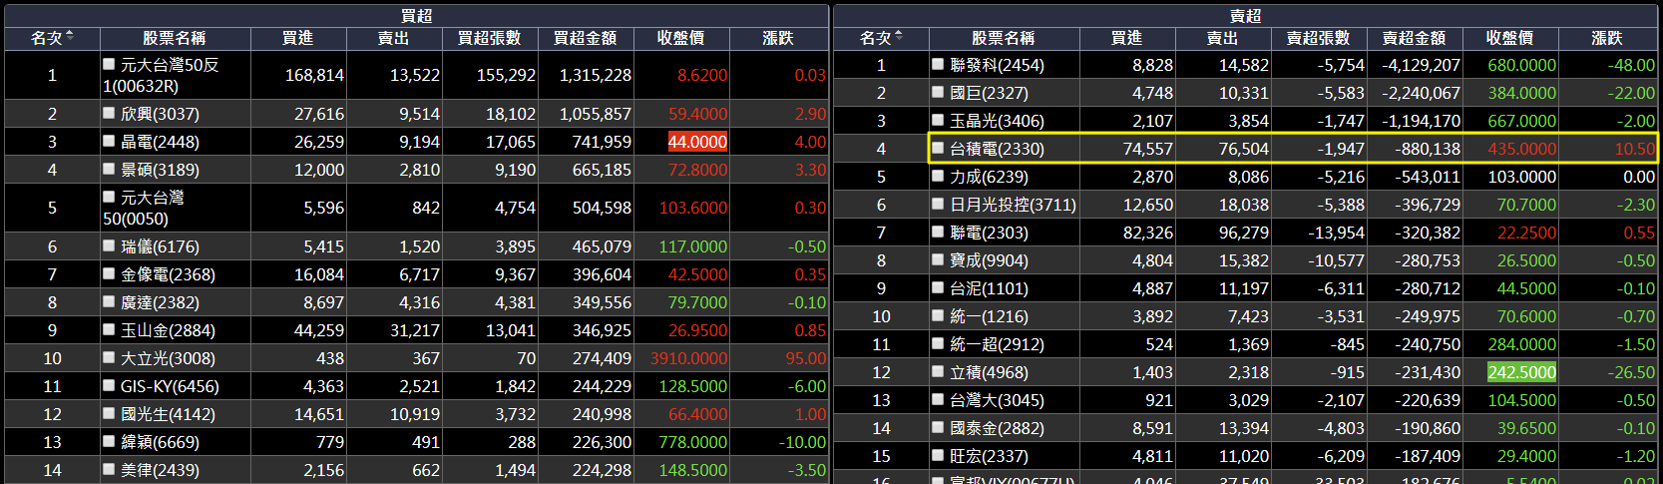Open stock 玉山金(2884)
Image resolution: width=1663 pixels, height=484 pixels.
(168, 330)
